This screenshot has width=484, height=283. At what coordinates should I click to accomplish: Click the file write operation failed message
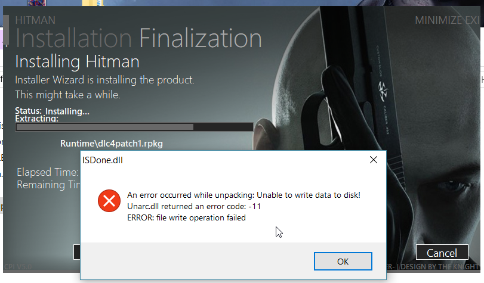[186, 217]
